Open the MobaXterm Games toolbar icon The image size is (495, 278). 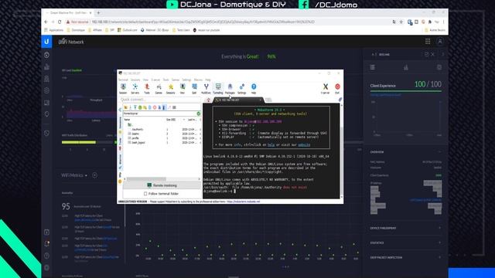tap(159, 89)
